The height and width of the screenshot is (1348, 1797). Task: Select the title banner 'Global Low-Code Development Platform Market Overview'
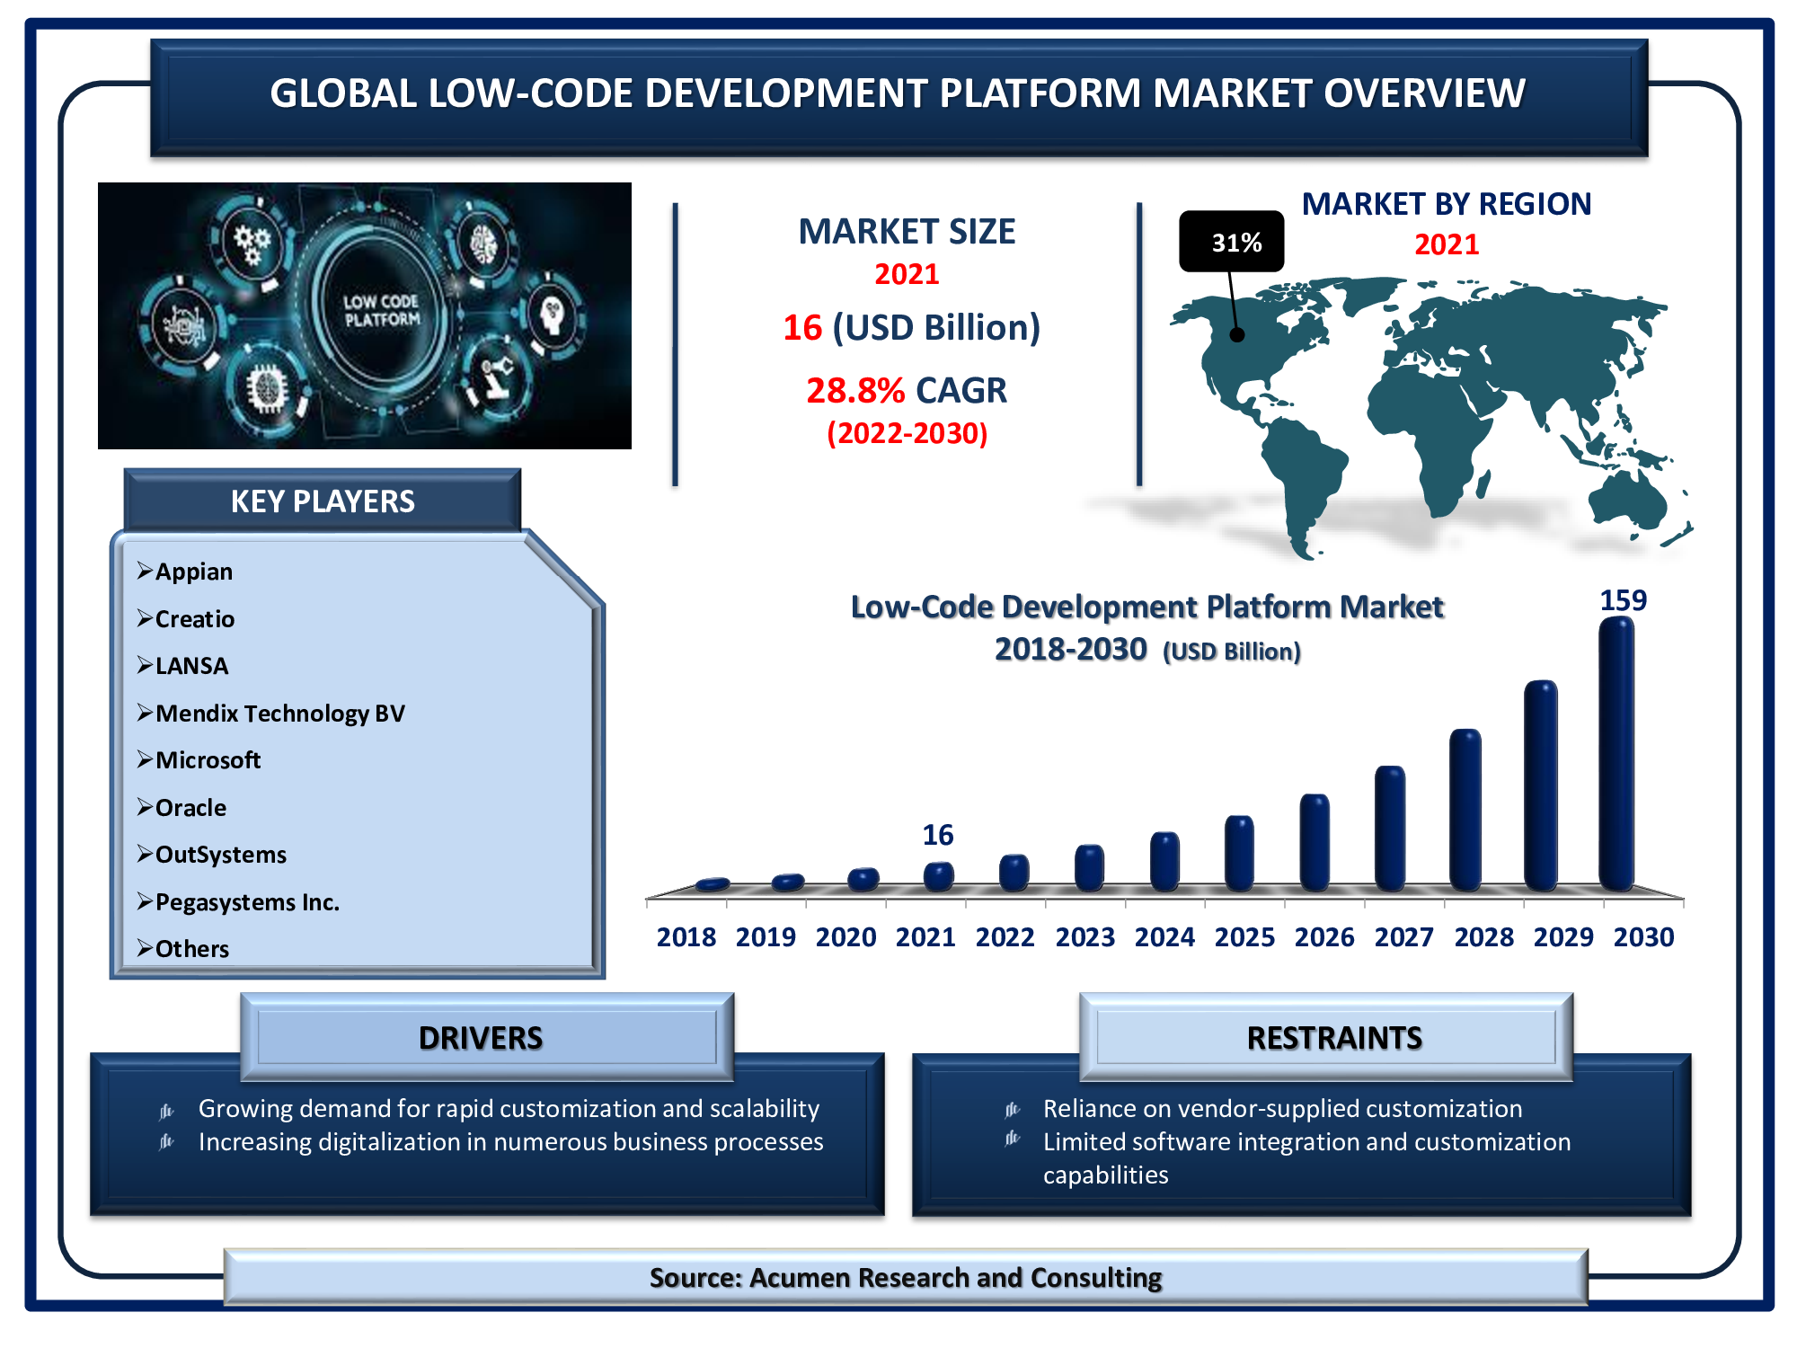point(898,97)
